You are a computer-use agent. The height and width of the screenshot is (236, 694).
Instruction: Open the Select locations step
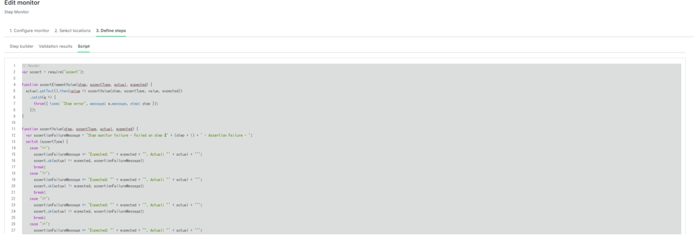(x=72, y=31)
